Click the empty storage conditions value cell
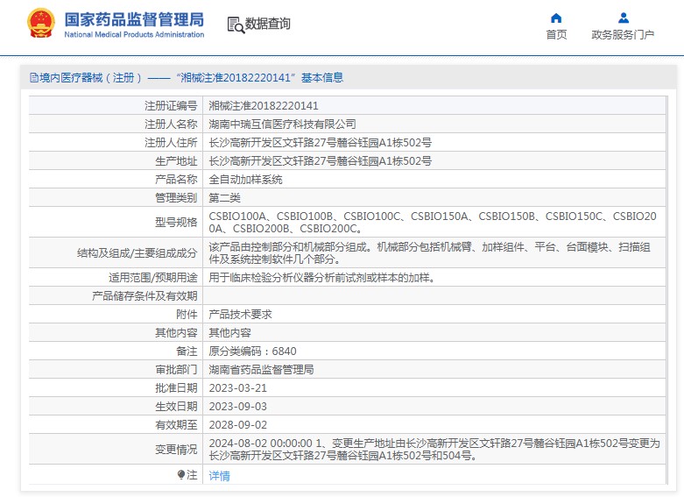 click(434, 295)
